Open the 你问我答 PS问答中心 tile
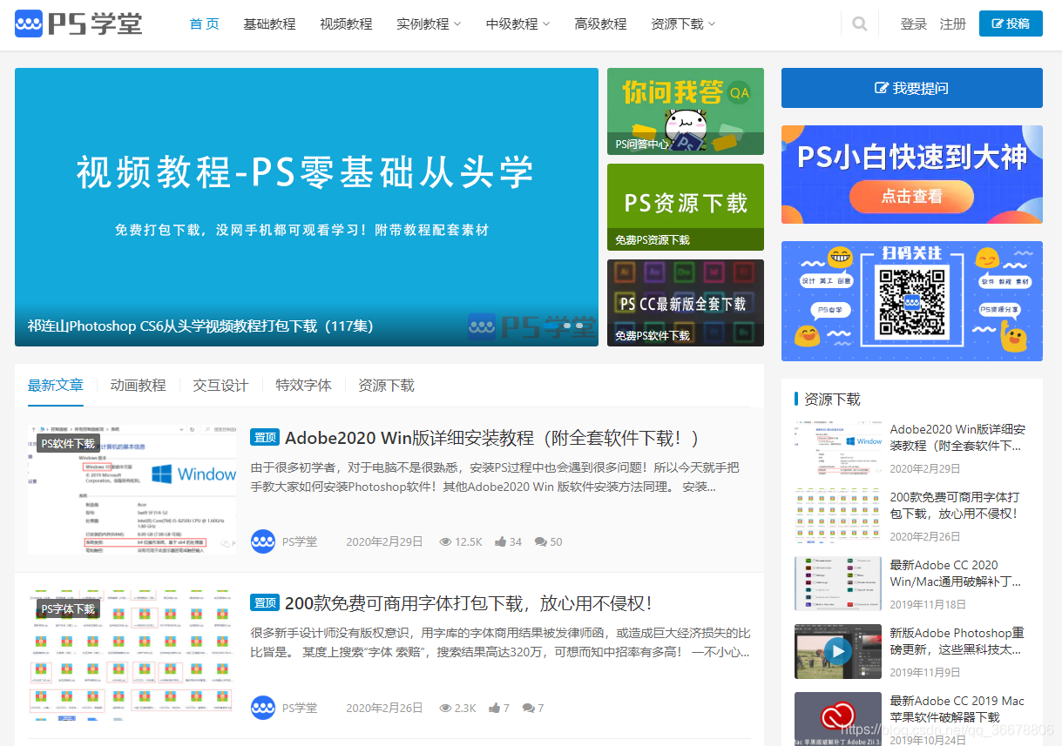Viewport: 1062px width, 746px height. tap(686, 111)
